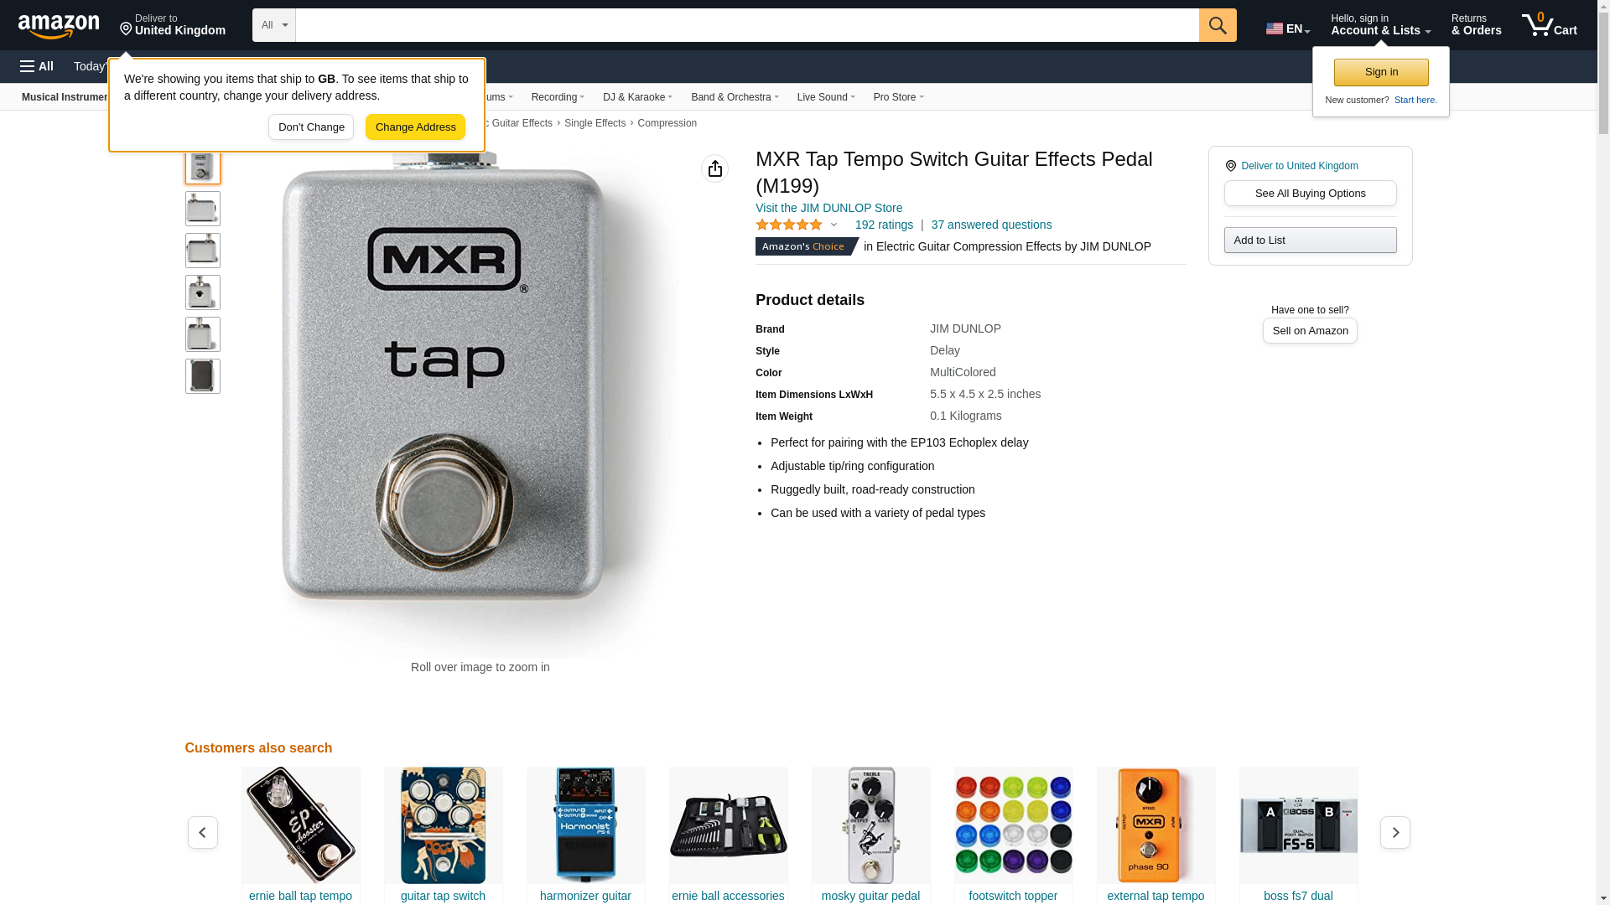Open the Recording category menu

point(558,97)
